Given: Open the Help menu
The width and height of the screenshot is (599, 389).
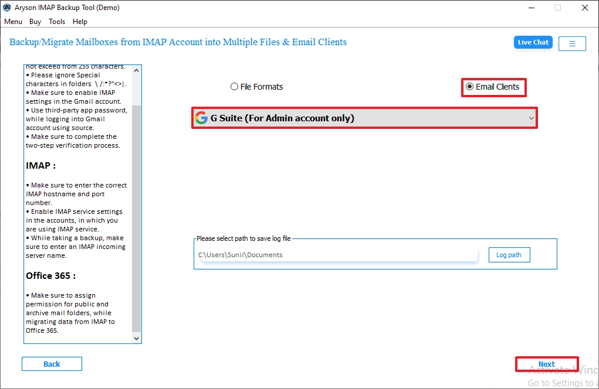Looking at the screenshot, I should tap(80, 22).
